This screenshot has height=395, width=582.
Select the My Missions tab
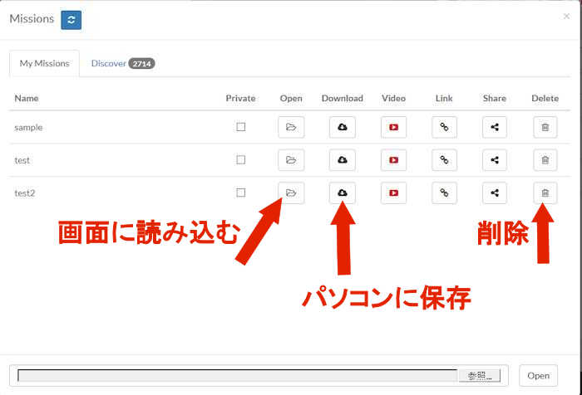click(45, 64)
